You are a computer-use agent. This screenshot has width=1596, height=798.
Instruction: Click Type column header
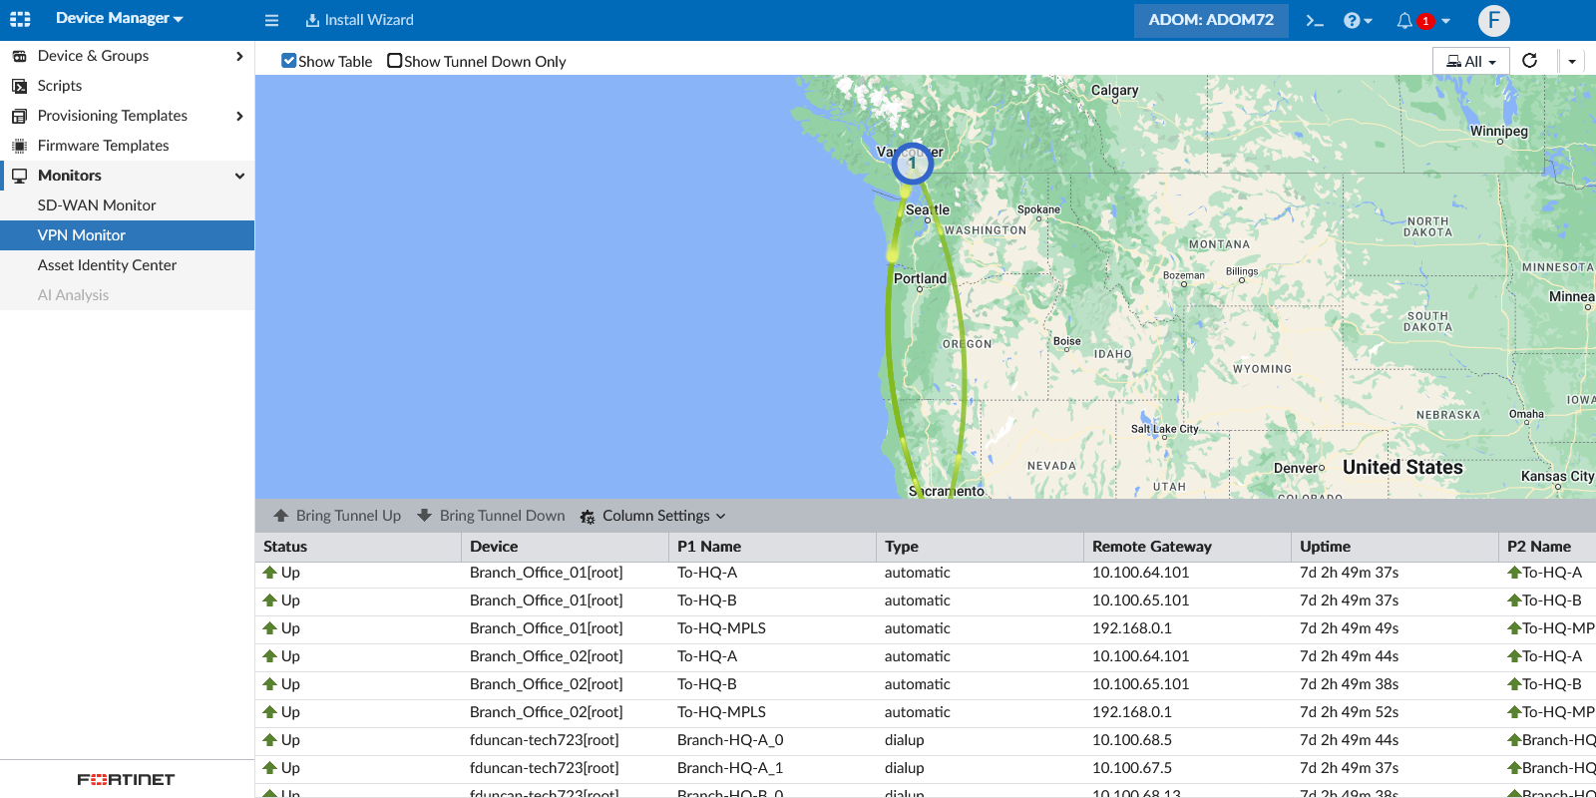point(980,547)
